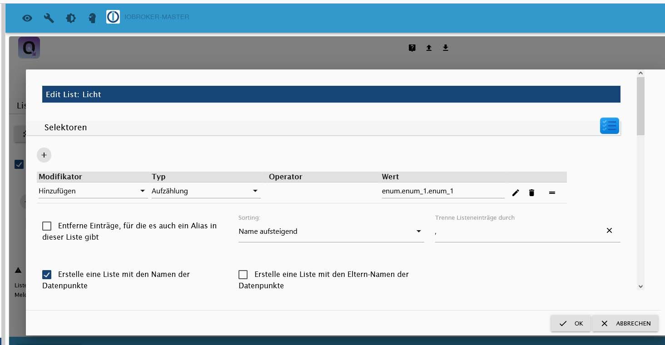The image size is (665, 345).
Task: Open the Name aufsteigend sorting dropdown
Action: click(331, 232)
